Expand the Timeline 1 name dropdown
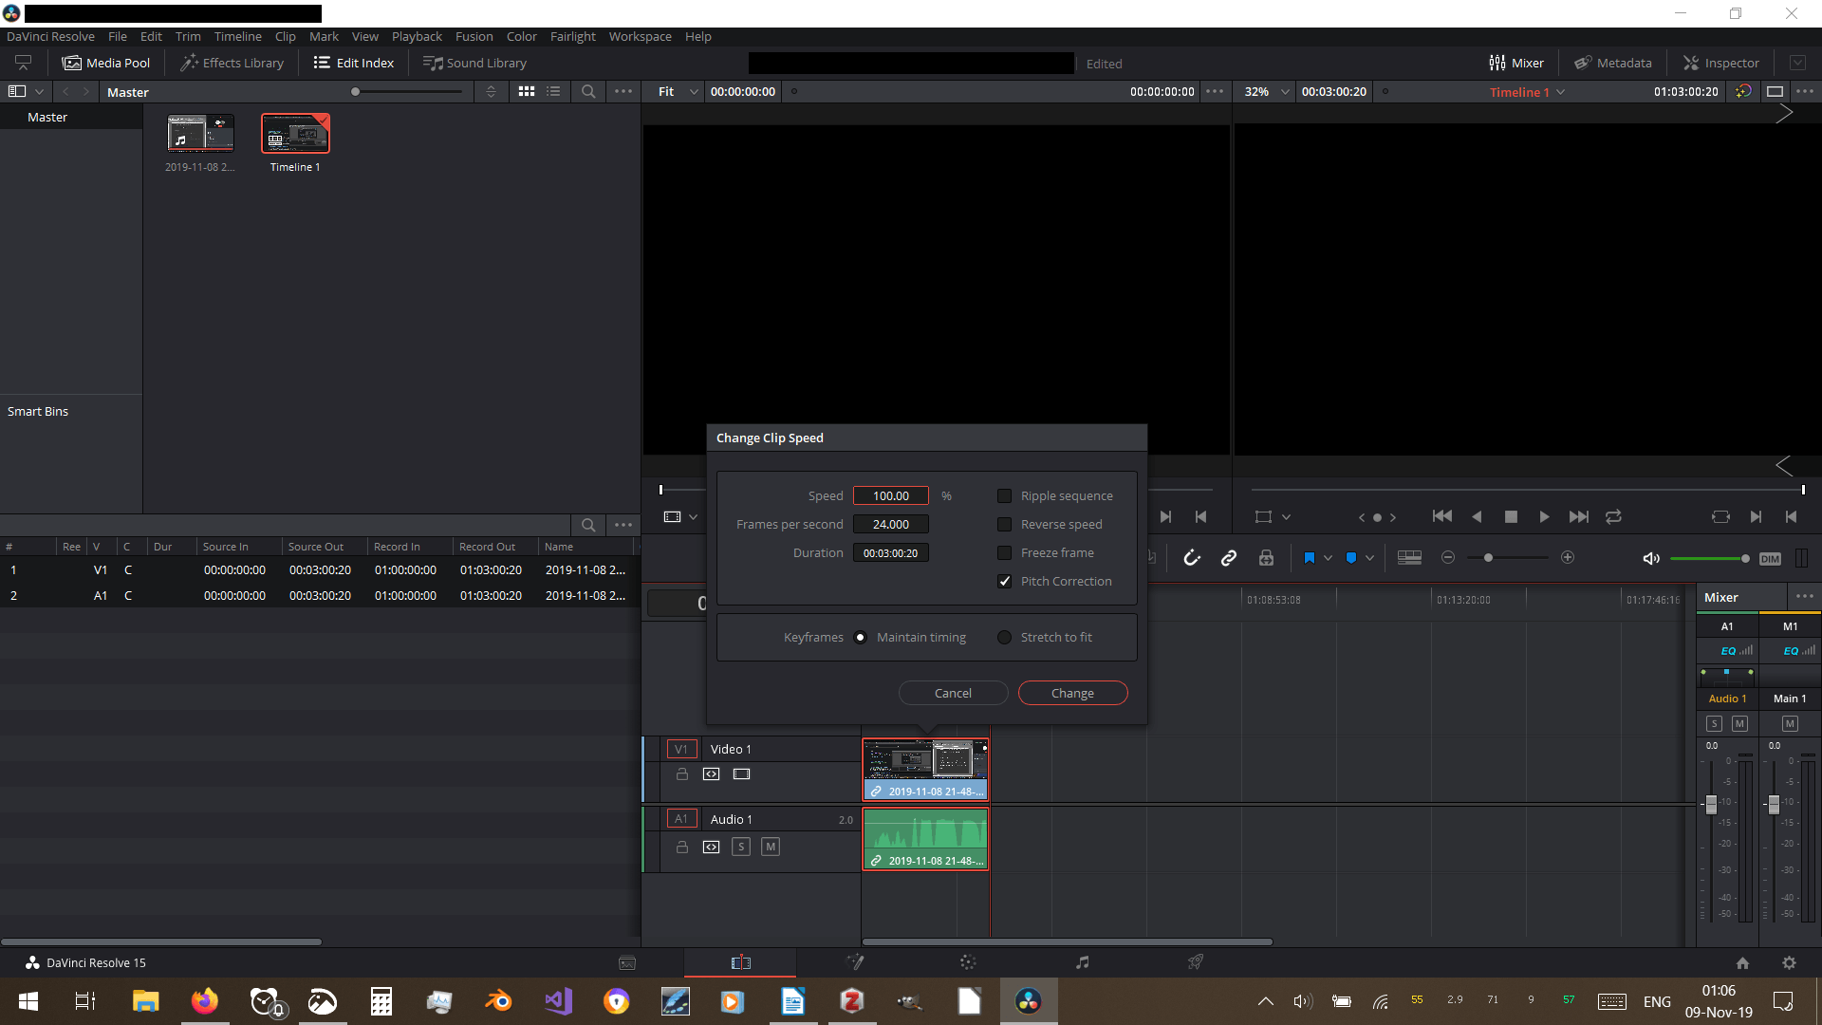The width and height of the screenshot is (1822, 1025). tap(1561, 92)
